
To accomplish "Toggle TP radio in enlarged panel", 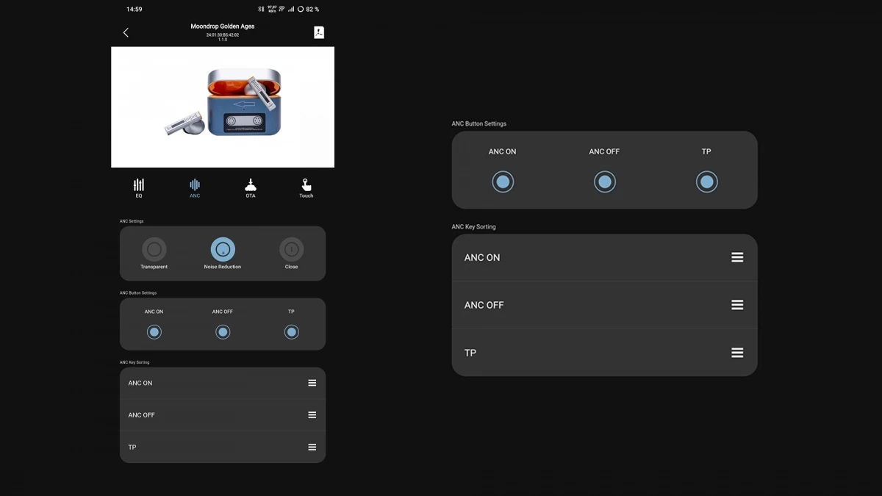I will coord(706,181).
